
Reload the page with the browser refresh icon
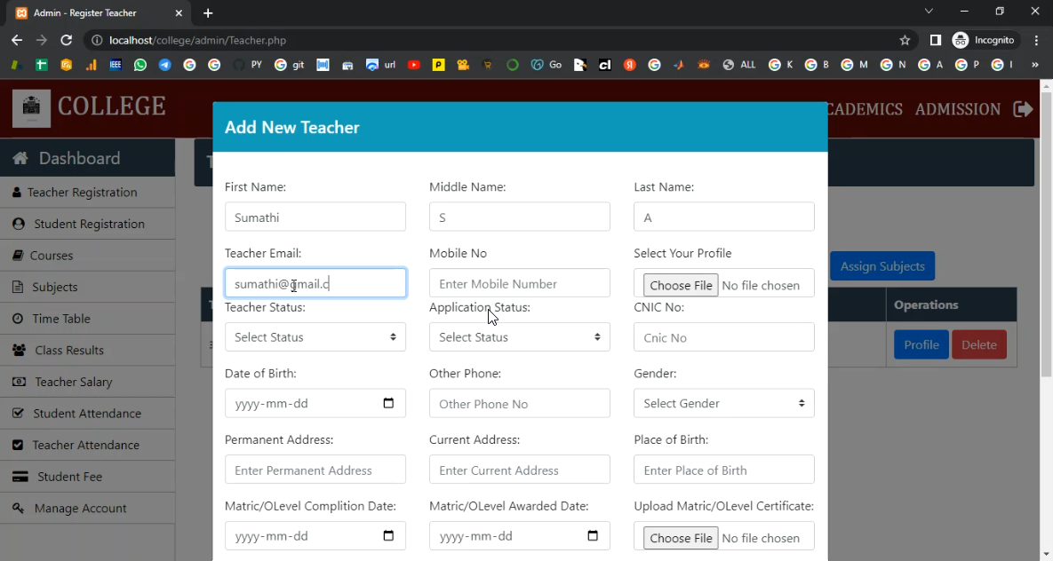[x=66, y=40]
